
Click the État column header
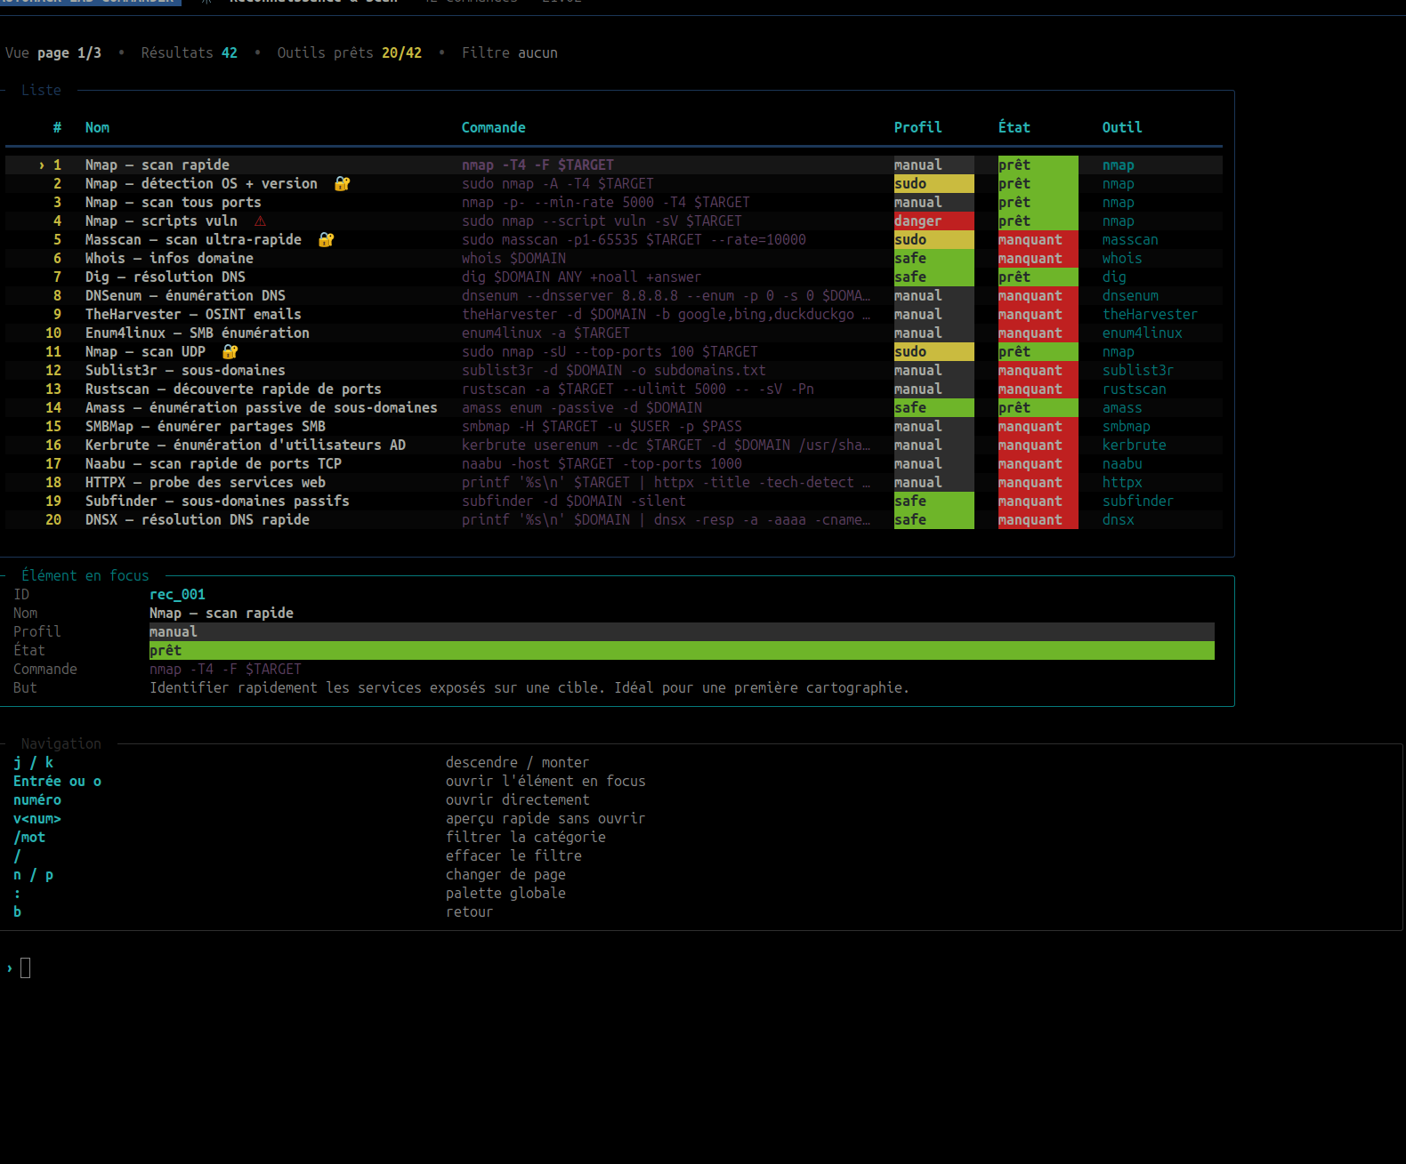pyautogui.click(x=1014, y=128)
